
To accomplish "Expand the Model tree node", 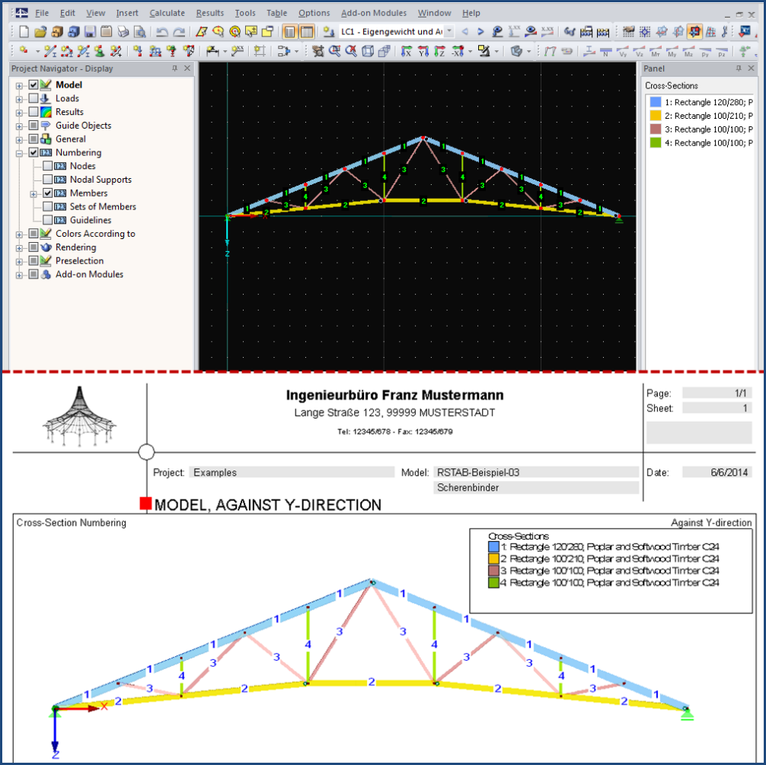I will pos(19,86).
